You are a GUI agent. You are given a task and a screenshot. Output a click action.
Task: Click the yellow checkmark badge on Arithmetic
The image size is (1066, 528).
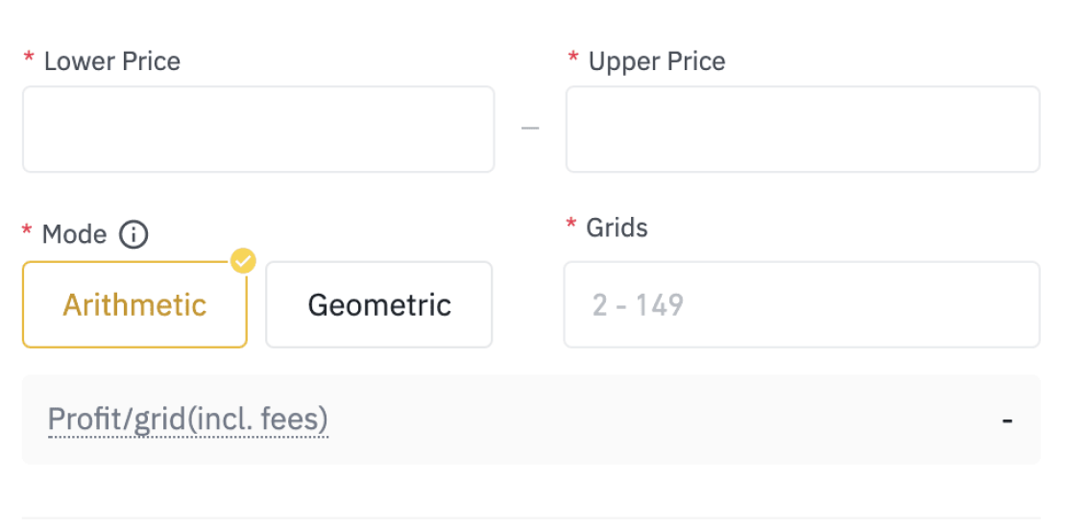[x=244, y=260]
